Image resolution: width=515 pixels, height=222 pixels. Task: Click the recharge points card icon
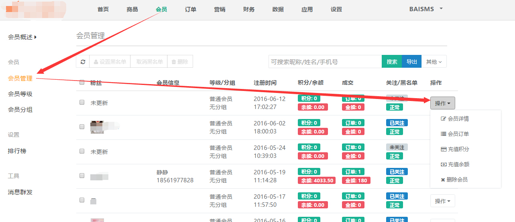444,149
